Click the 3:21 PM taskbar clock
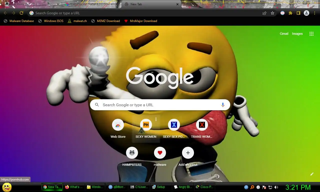The height and width of the screenshot is (192, 320). pyautogui.click(x=298, y=187)
